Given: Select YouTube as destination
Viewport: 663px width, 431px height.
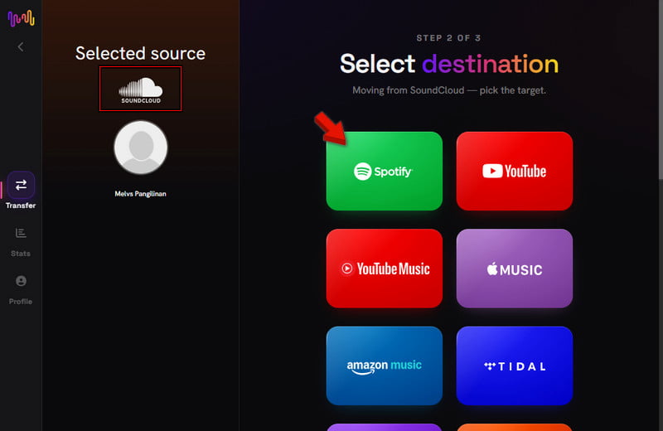Looking at the screenshot, I should click(x=515, y=171).
